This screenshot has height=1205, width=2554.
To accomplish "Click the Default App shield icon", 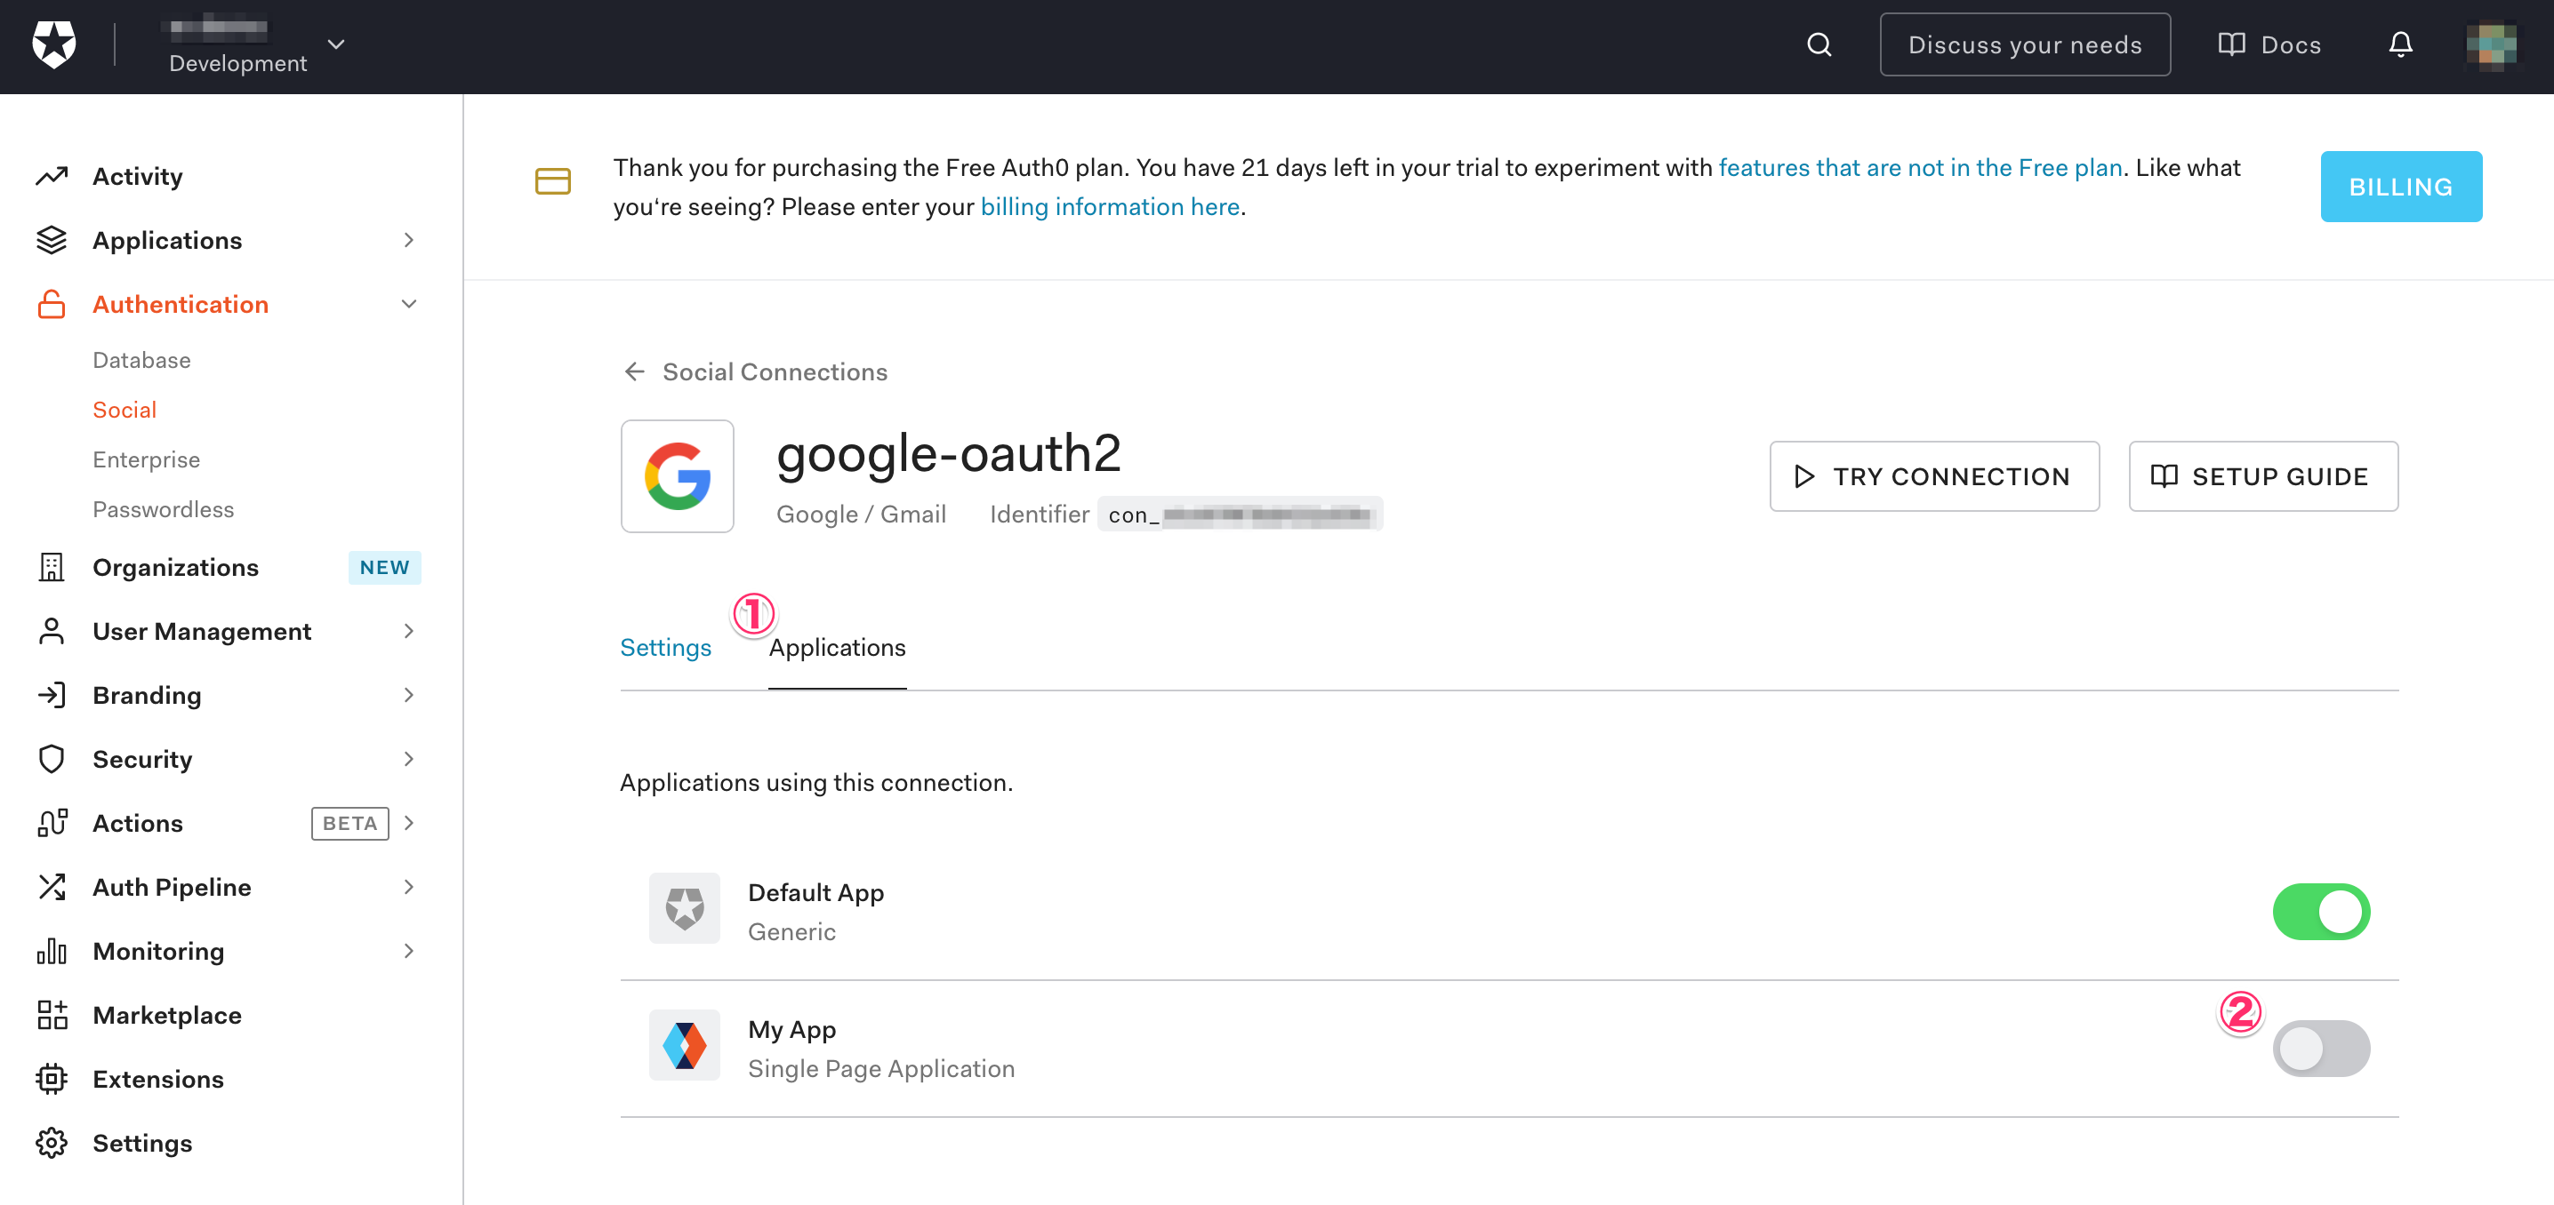I will click(x=684, y=909).
